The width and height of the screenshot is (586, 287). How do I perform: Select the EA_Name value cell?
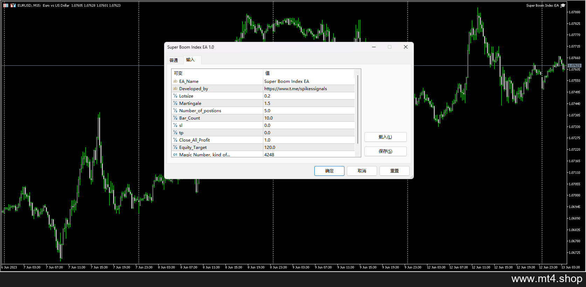tap(309, 81)
